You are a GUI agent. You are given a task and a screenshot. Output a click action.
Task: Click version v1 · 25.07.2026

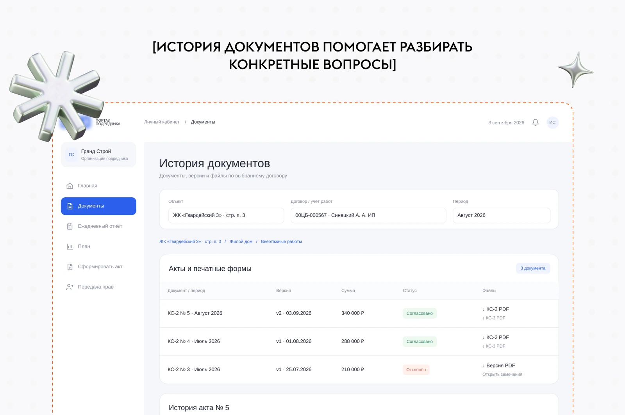(294, 369)
